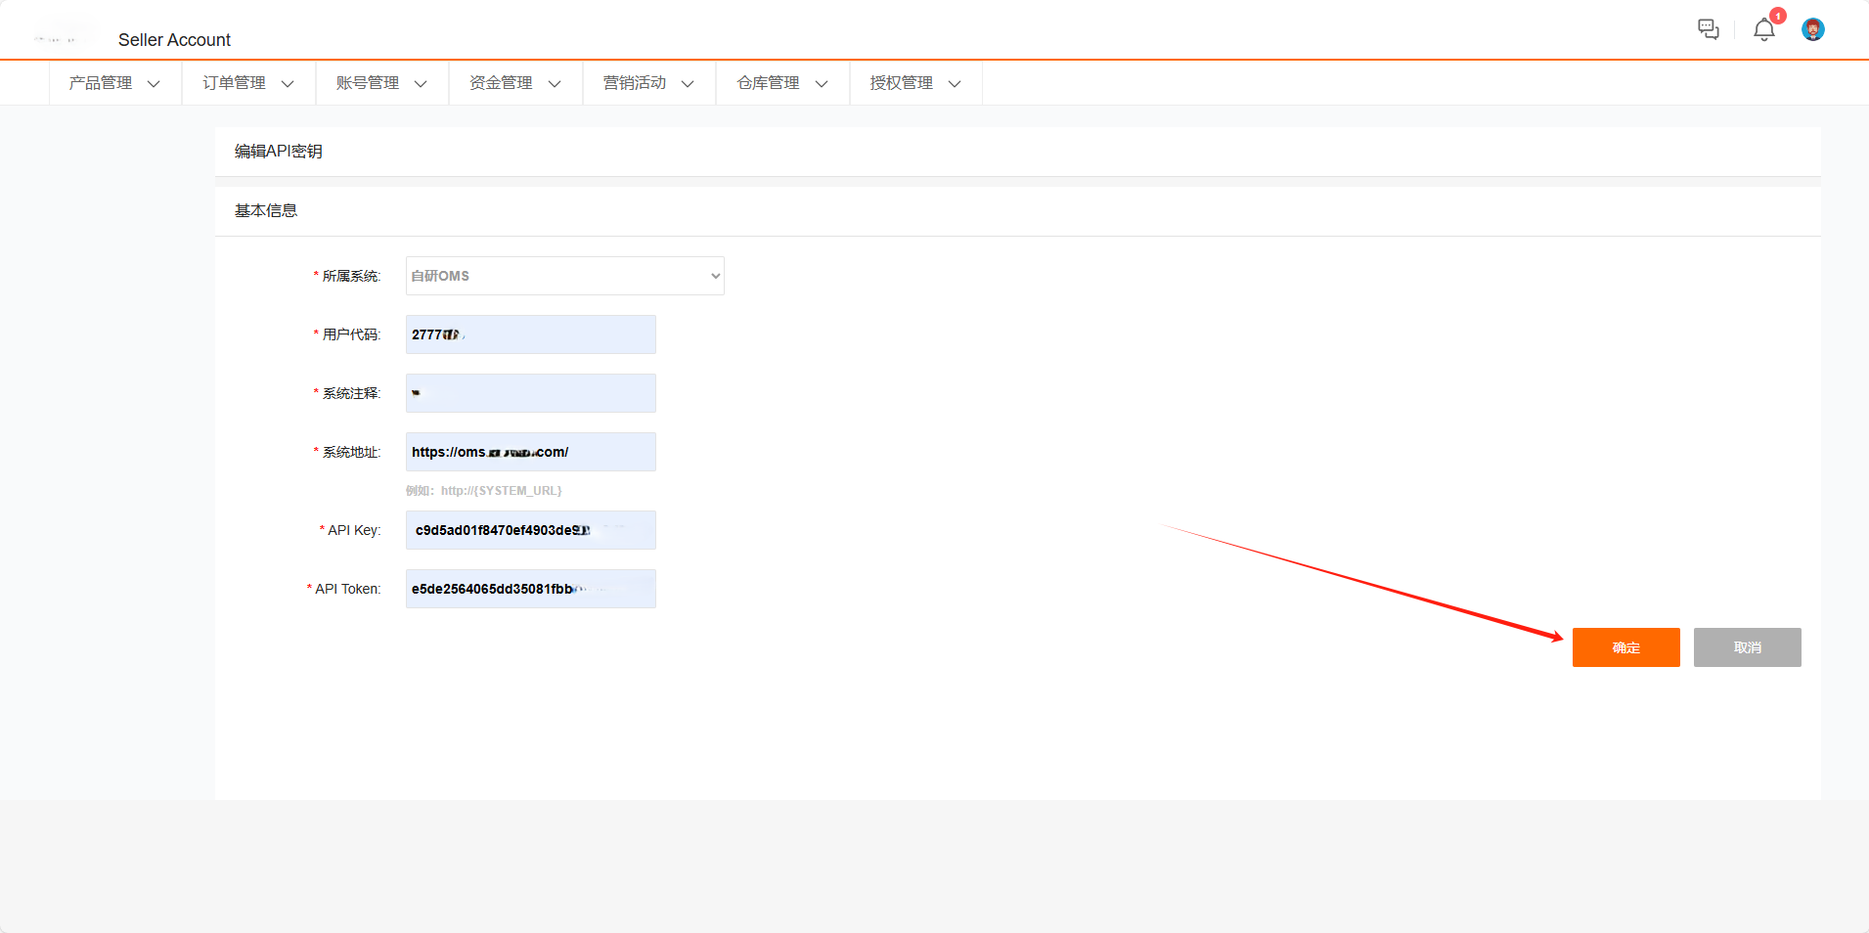Screen dimensions: 1869x933
Task: Open the 所属系统 dropdown showing 自研OMS
Action: (x=565, y=276)
